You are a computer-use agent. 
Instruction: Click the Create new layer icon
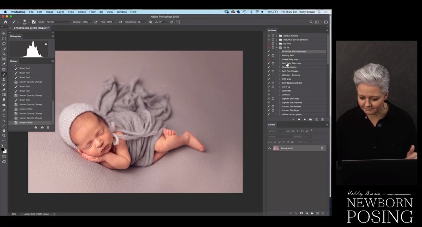tap(318, 213)
